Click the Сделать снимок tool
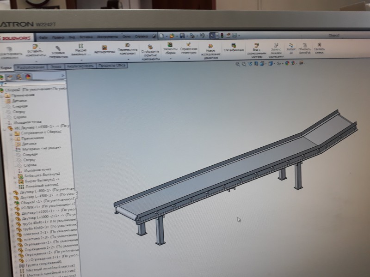 [319, 48]
